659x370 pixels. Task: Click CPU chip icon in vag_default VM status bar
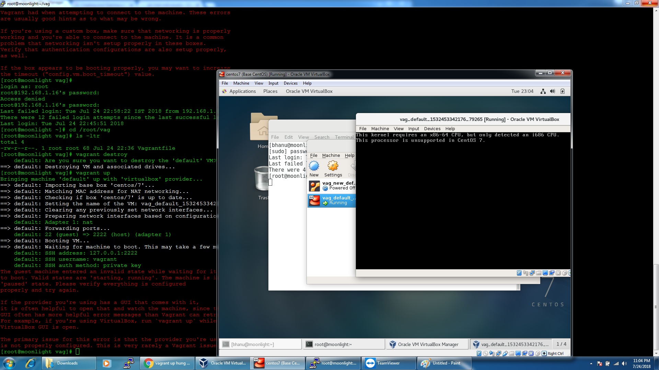point(558,273)
